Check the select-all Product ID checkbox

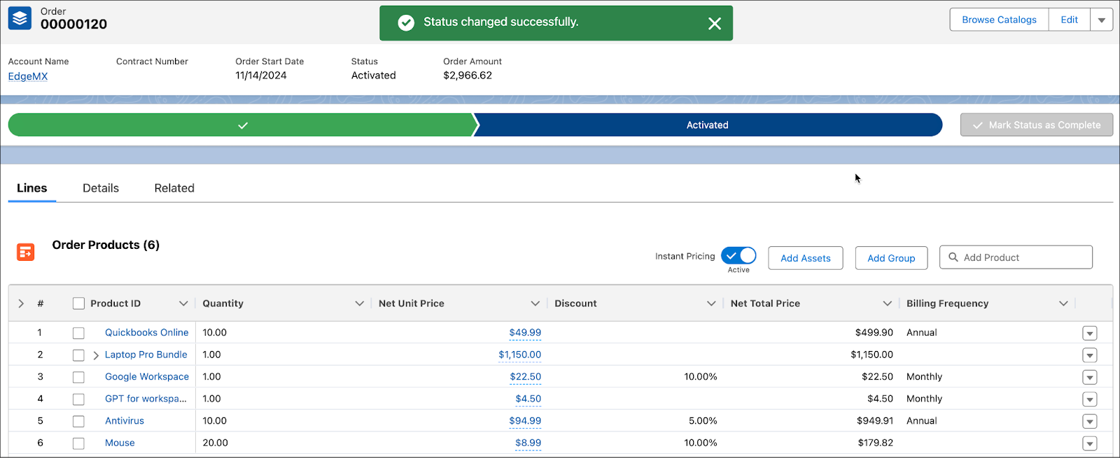[78, 303]
